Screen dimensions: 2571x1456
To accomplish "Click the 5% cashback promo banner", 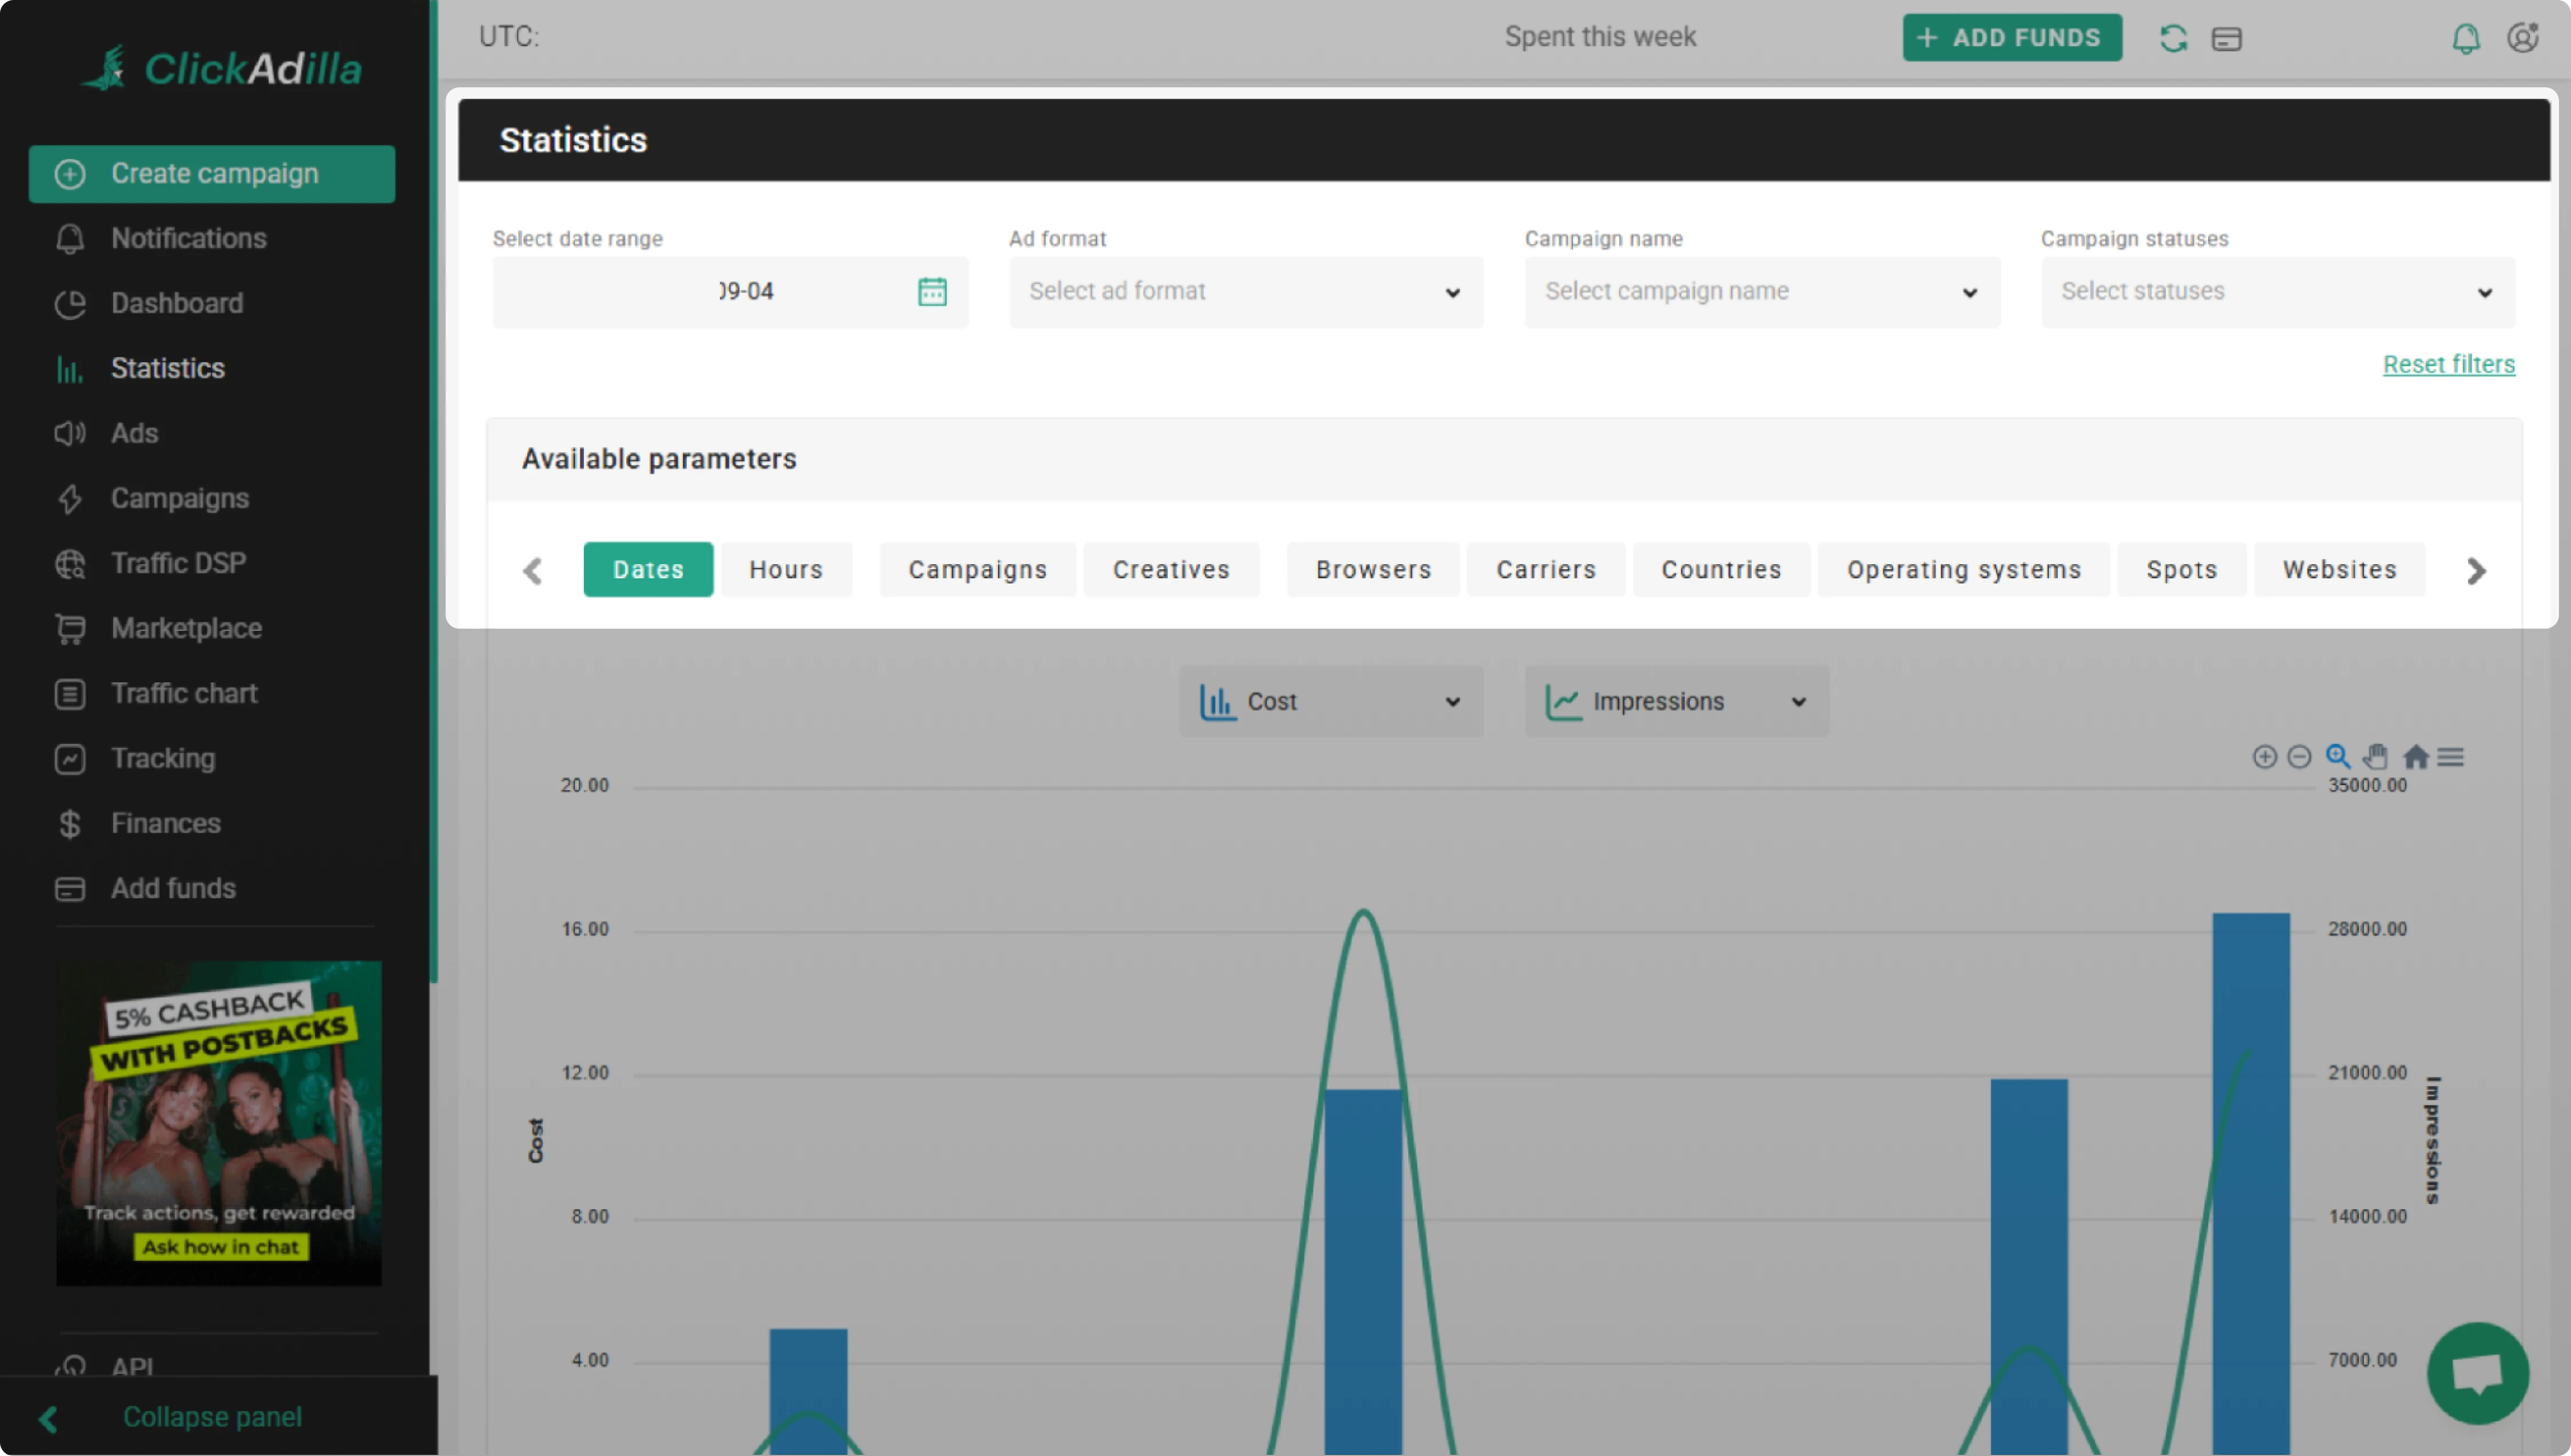I will (x=218, y=1123).
